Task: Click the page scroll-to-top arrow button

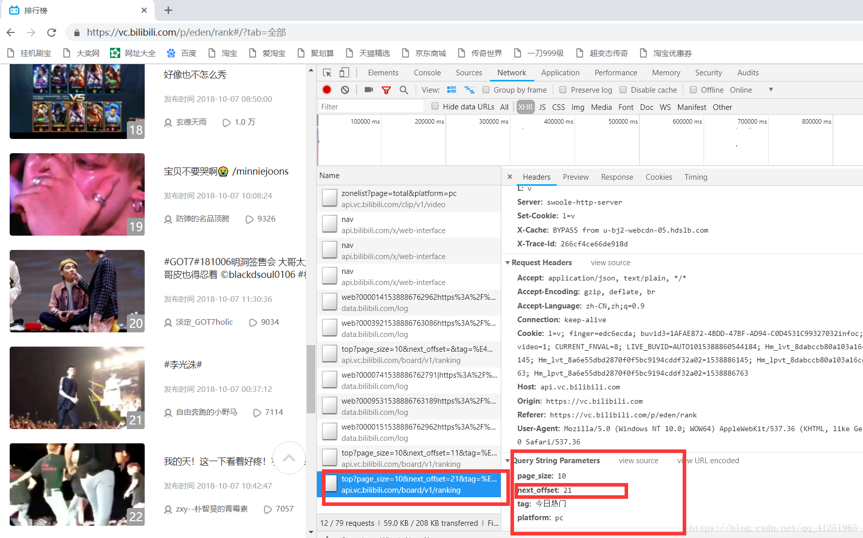Action: 289,458
